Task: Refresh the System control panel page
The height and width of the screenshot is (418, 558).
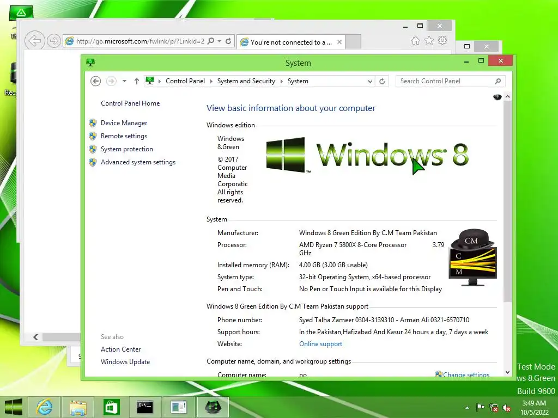Action: (x=382, y=81)
